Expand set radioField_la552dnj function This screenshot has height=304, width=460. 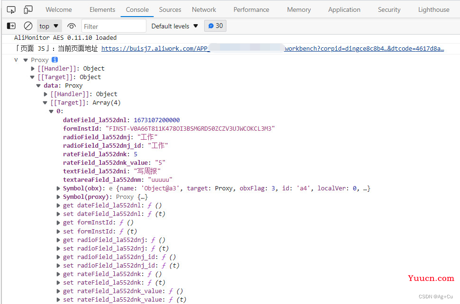pos(58,249)
